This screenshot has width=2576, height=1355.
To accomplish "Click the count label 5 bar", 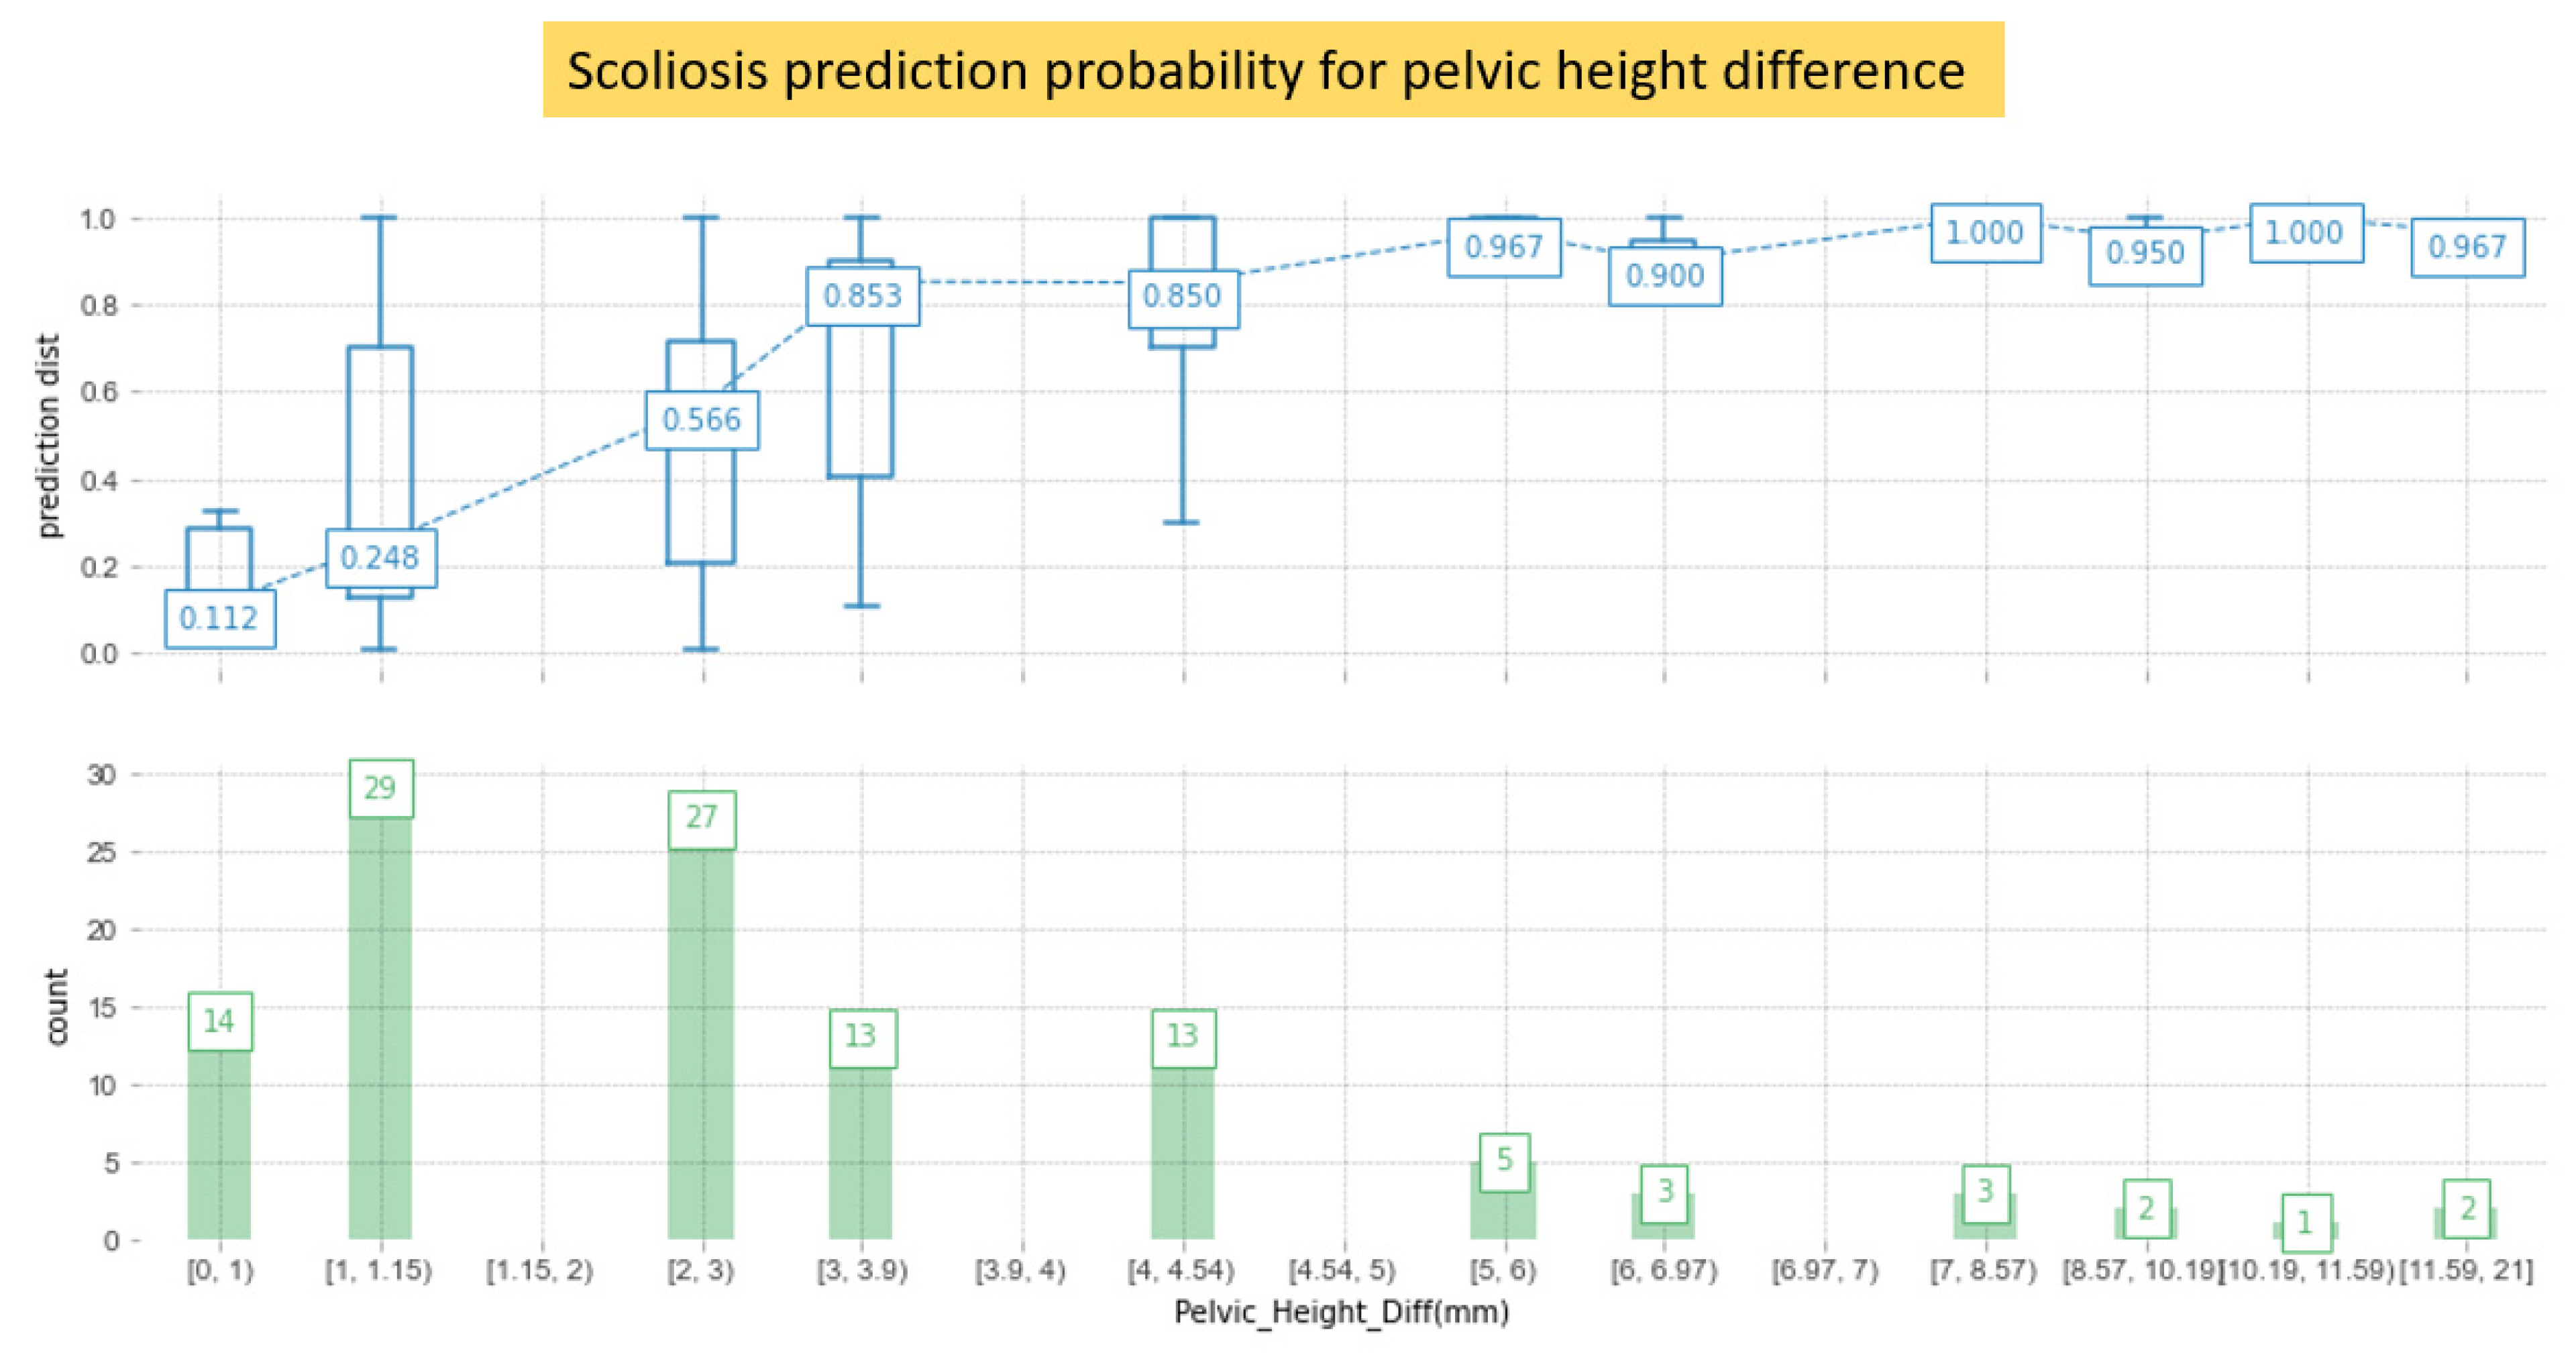I will [1503, 1161].
